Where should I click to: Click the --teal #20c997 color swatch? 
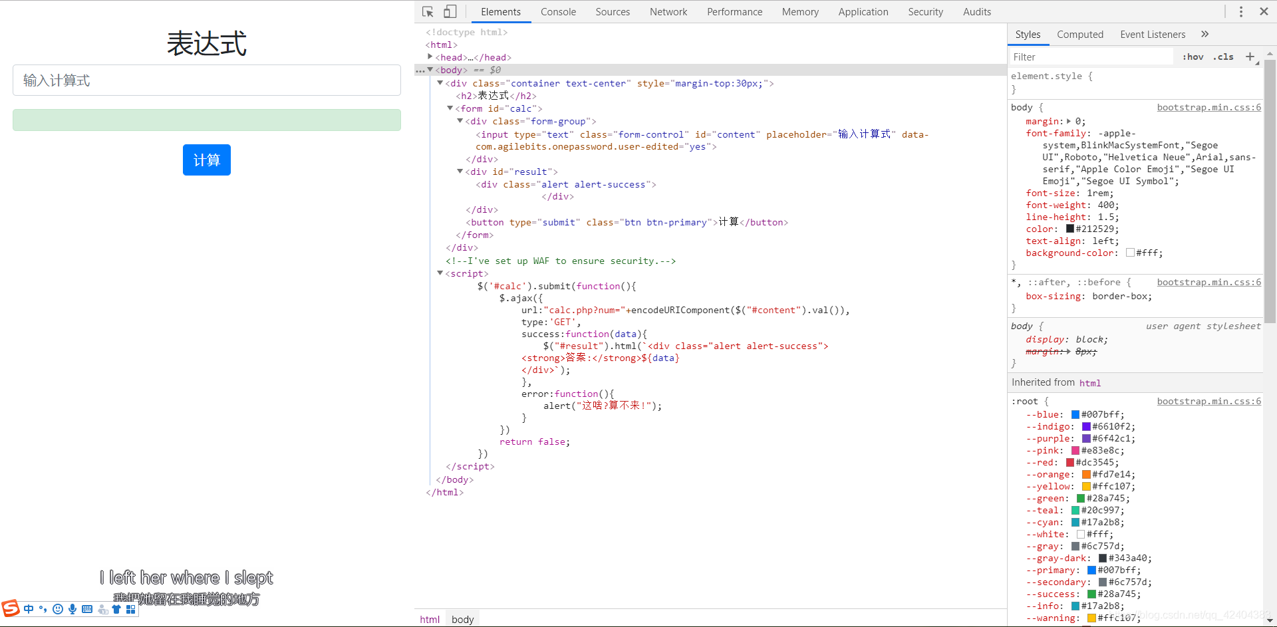[x=1075, y=510]
